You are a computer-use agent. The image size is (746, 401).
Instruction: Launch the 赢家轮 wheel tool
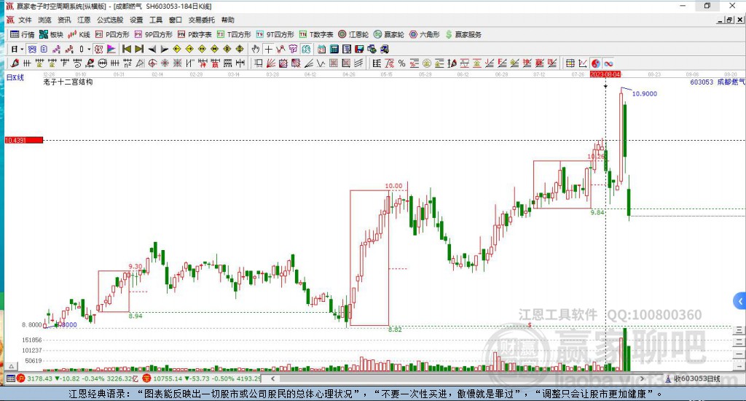389,34
